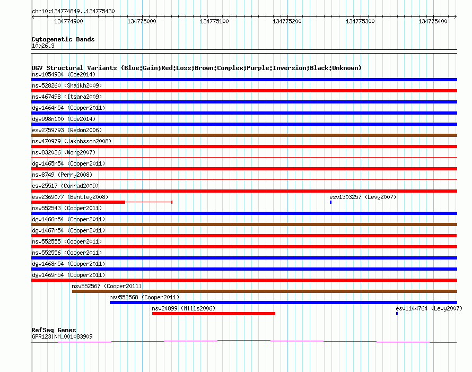The height and width of the screenshot is (372, 472).
Task: Select the nsv832036 (Wong2007) label
Action: pyautogui.click(x=64, y=152)
